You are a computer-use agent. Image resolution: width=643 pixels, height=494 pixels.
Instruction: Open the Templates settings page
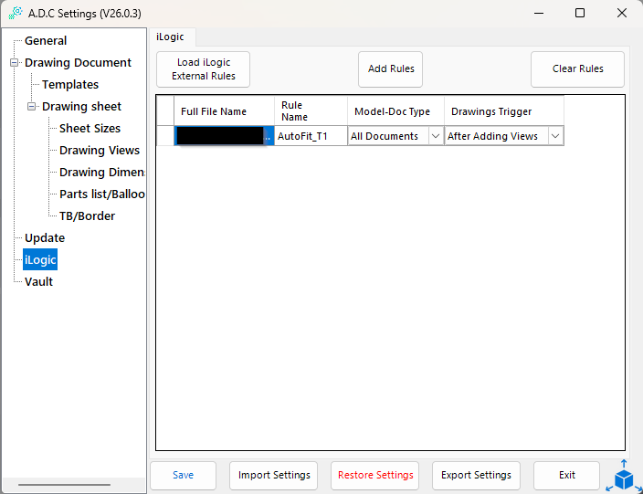(x=70, y=84)
